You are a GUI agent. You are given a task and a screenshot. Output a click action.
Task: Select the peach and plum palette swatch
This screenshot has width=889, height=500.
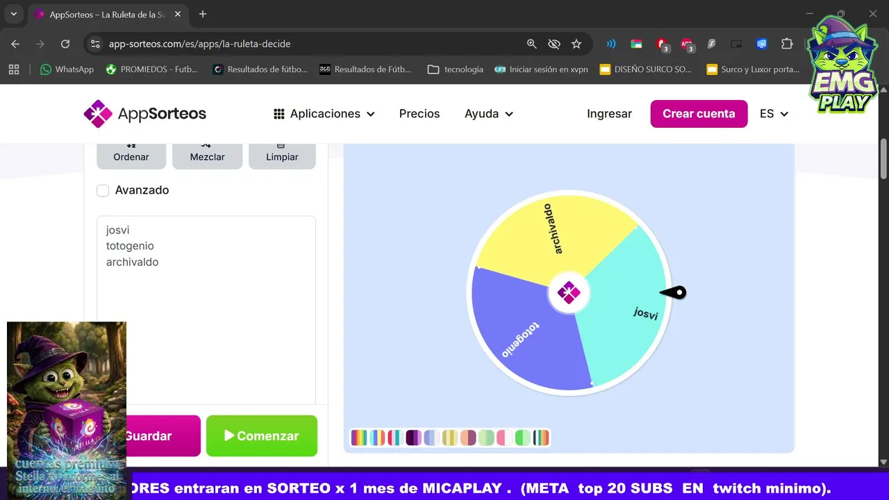point(468,437)
